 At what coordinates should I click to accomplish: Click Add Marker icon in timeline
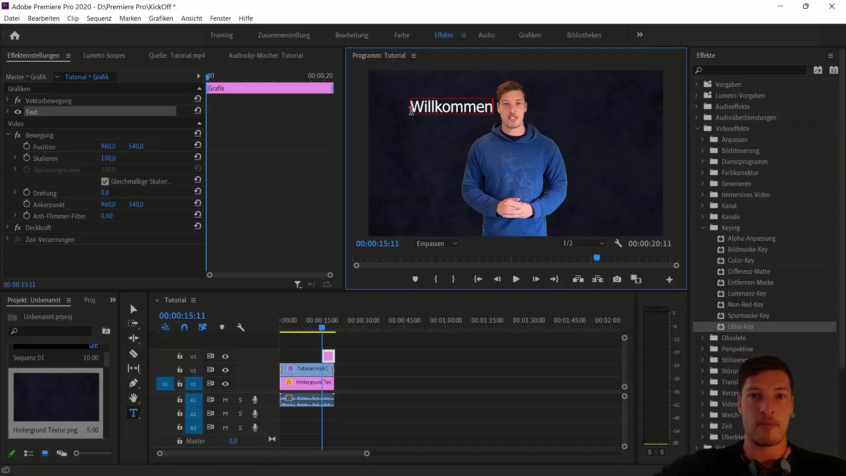pyautogui.click(x=222, y=327)
